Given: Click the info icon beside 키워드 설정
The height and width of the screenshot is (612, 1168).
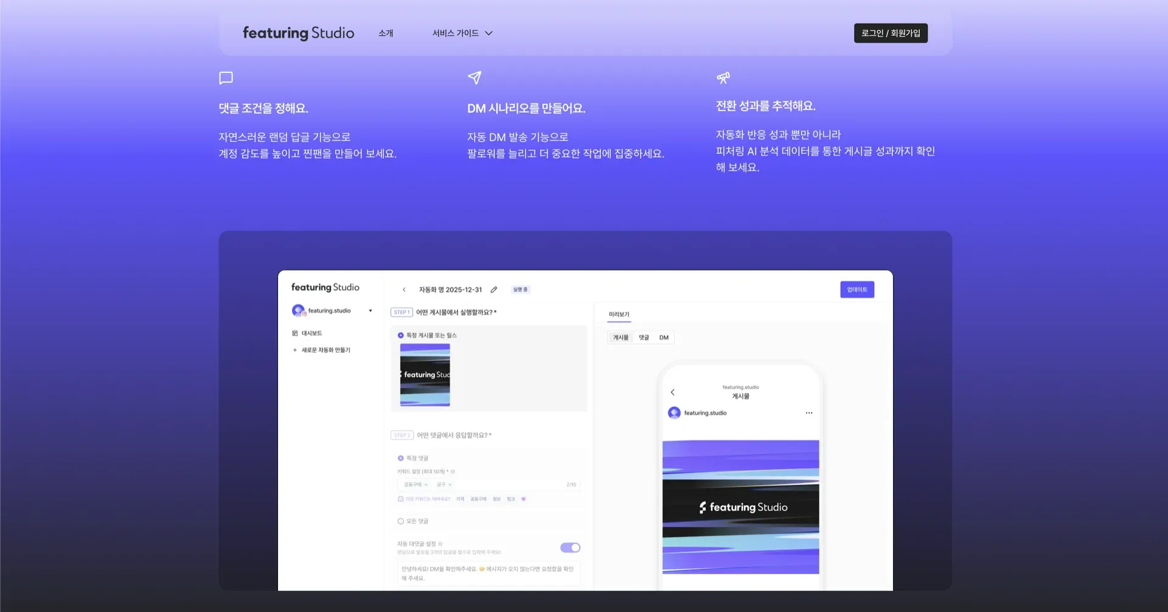Looking at the screenshot, I should pos(453,471).
